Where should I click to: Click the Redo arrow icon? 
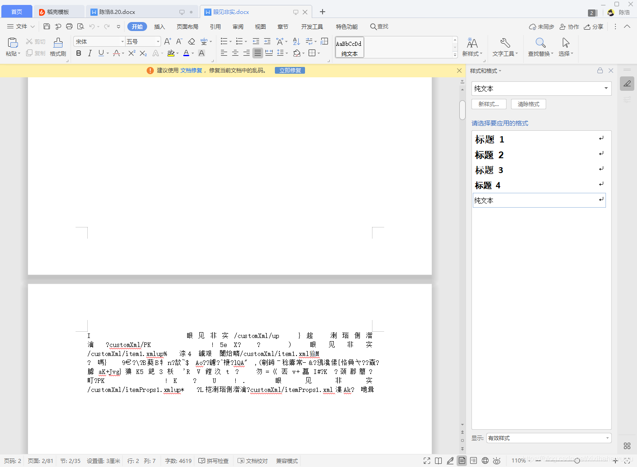[x=107, y=27]
